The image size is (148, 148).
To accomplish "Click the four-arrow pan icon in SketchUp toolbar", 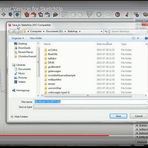I will tap(3, 14).
